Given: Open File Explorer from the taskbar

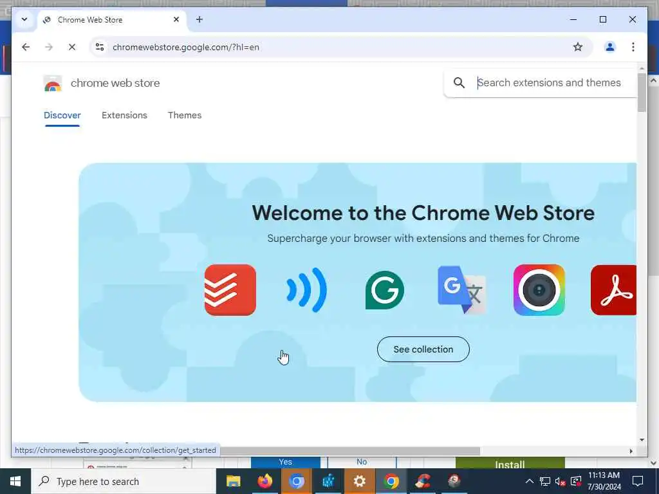Looking at the screenshot, I should click(233, 481).
